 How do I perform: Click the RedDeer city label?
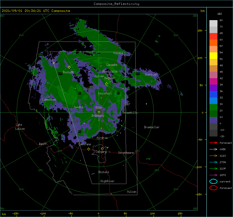[110, 78]
